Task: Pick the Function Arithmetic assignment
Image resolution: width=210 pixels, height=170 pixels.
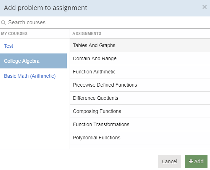Action: [x=140, y=72]
